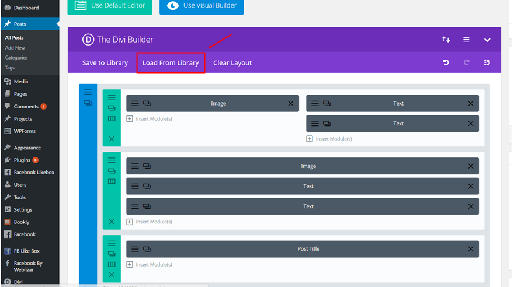This screenshot has width=514, height=287.
Task: Save the layout with Save to Library
Action: [105, 62]
